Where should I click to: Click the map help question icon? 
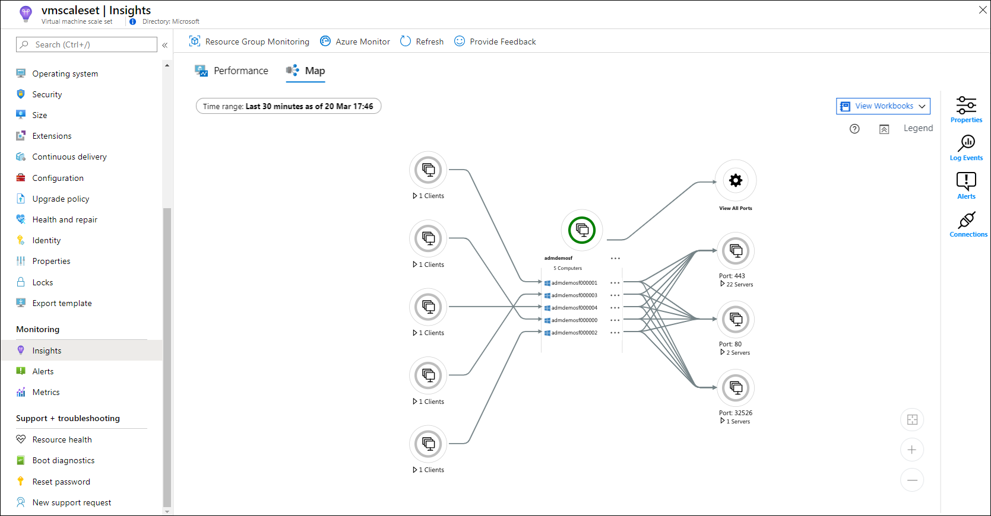click(x=854, y=129)
